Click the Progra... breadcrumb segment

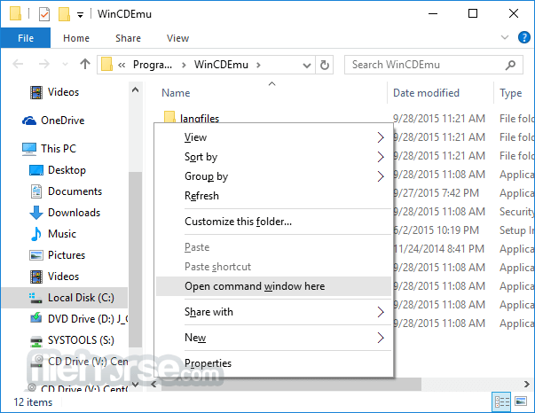pyautogui.click(x=153, y=65)
